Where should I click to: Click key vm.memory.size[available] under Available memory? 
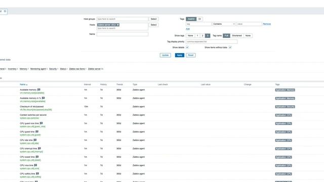pyautogui.click(x=32, y=93)
